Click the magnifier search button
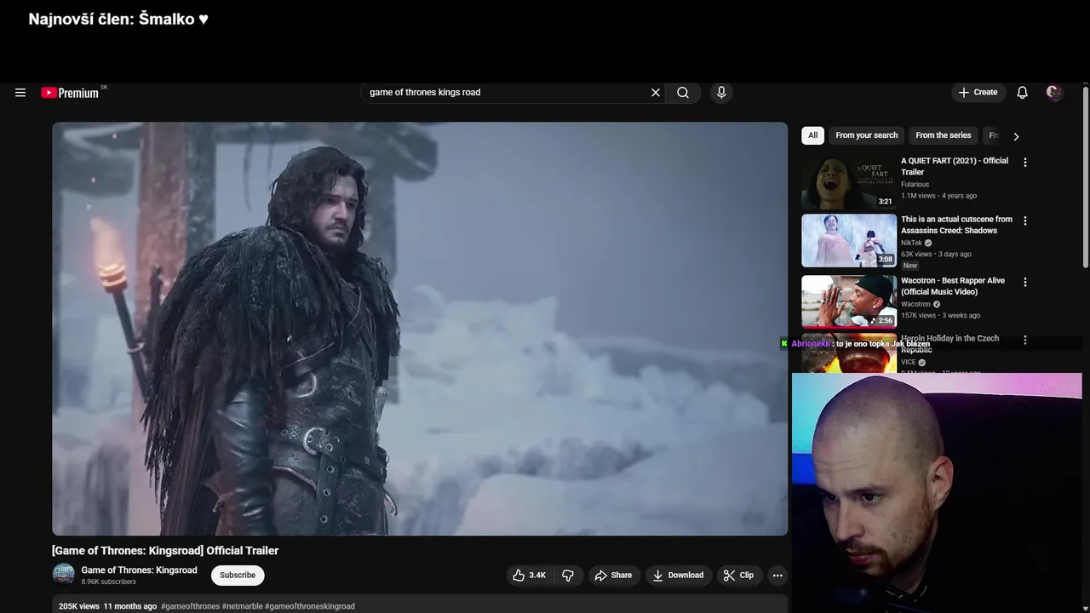Screen dimensions: 1090x613 683,93
